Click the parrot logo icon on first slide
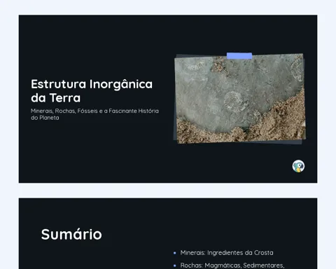This screenshot has width=336, height=269. coord(298,166)
